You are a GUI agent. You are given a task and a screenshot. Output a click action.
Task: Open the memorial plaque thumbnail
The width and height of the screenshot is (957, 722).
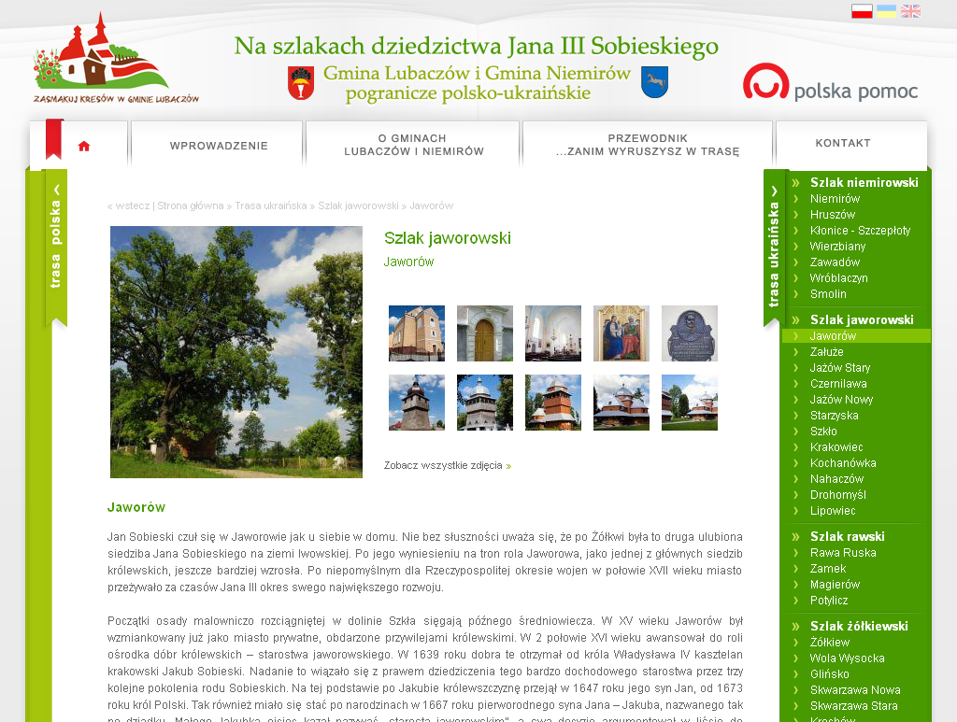[x=689, y=333]
